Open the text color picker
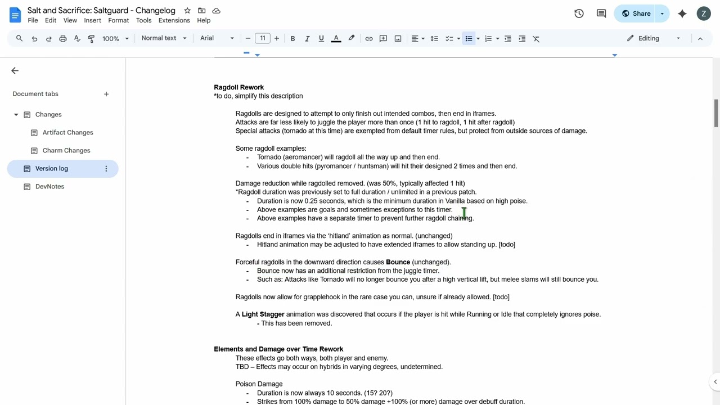Image resolution: width=720 pixels, height=405 pixels. coord(336,38)
